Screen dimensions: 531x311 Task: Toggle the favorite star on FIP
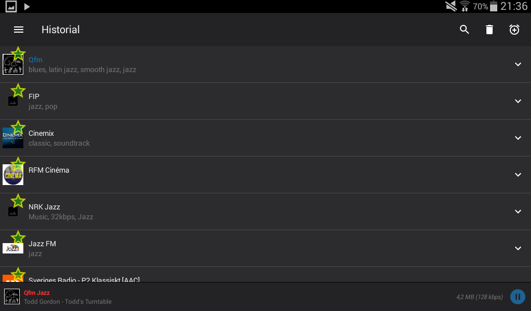(18, 89)
